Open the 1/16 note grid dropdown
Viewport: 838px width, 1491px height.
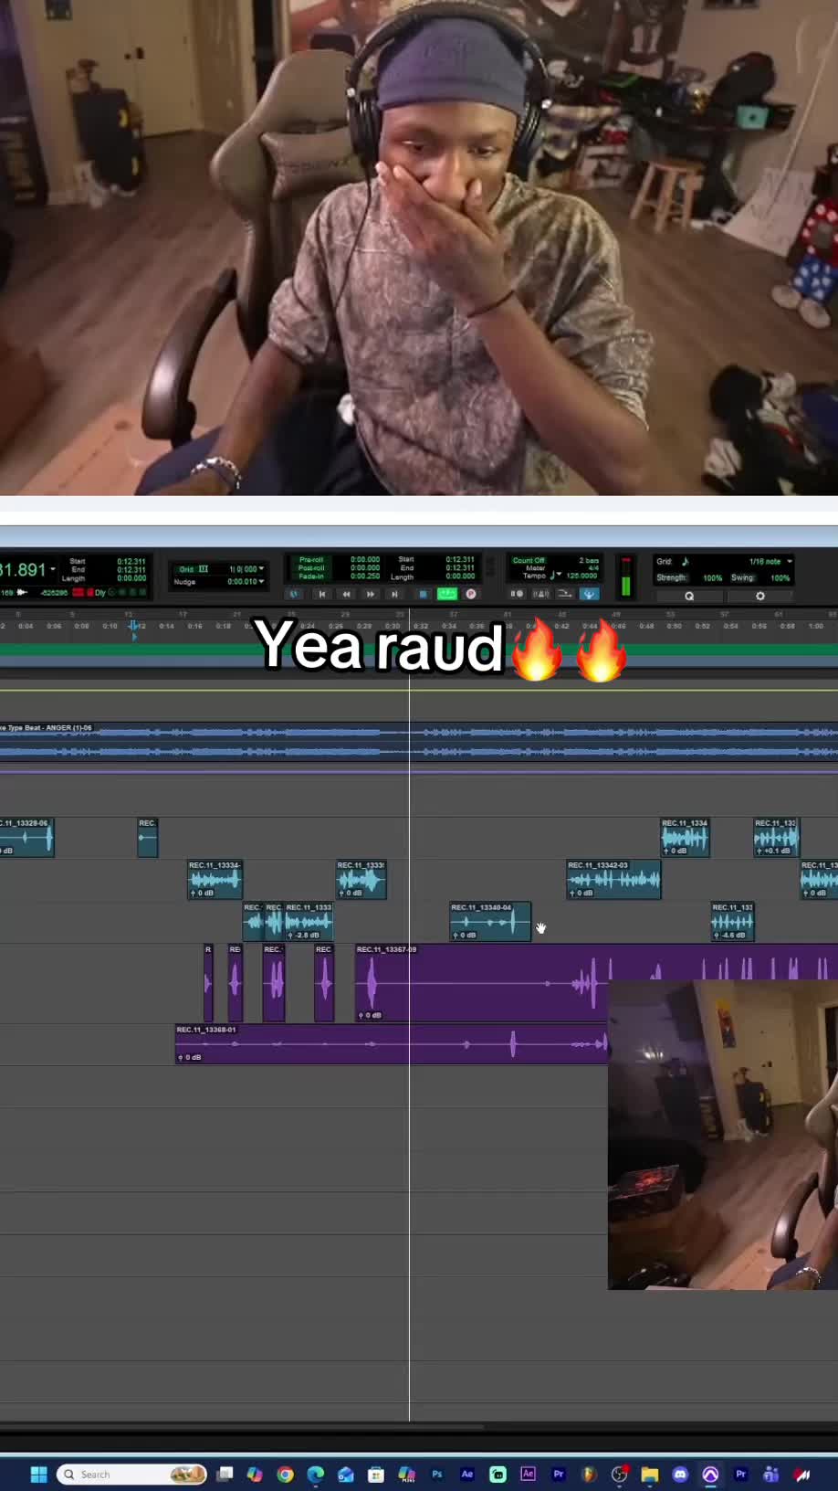tap(770, 561)
